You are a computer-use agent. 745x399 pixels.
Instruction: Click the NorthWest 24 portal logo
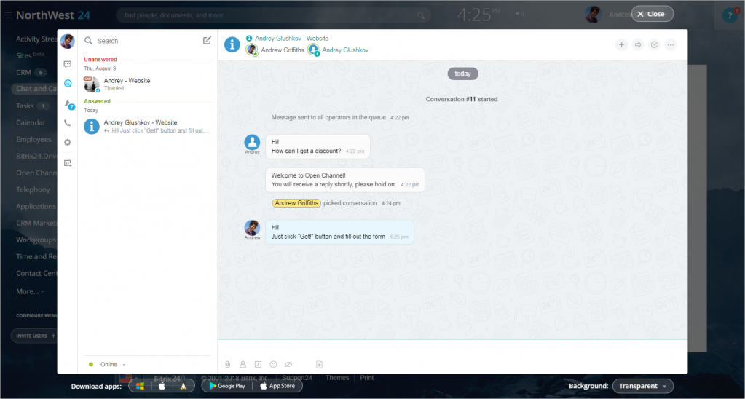(x=53, y=15)
